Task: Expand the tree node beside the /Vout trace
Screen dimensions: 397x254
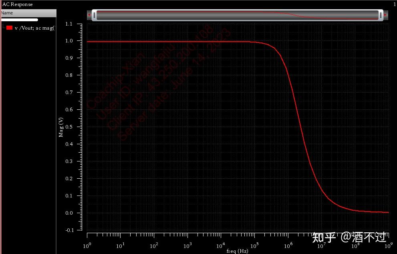Action: point(3,28)
